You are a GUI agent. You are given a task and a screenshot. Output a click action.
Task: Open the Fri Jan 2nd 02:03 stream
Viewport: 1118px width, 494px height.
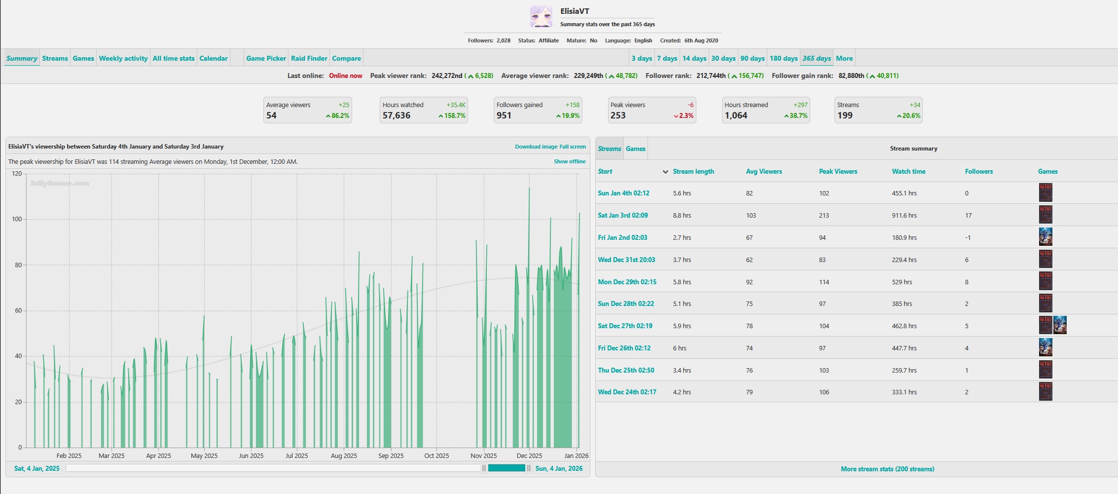pos(622,237)
